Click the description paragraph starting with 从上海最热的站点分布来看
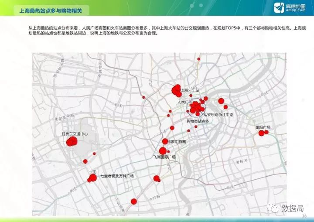Image resolution: width=314 pixels, height=222 pixels. tap(167, 31)
